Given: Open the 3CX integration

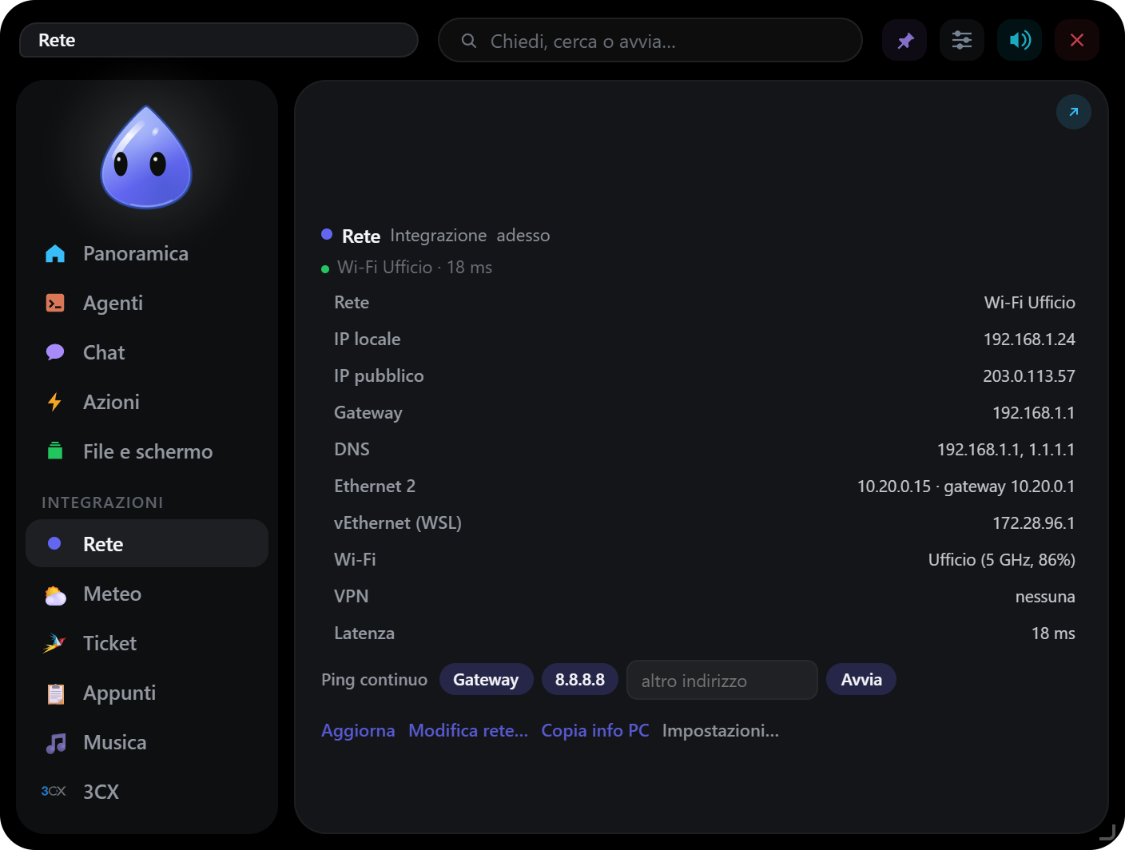Looking at the screenshot, I should coord(147,792).
